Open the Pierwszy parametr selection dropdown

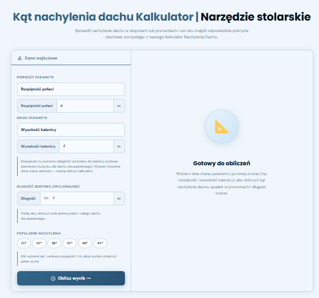pyautogui.click(x=71, y=89)
